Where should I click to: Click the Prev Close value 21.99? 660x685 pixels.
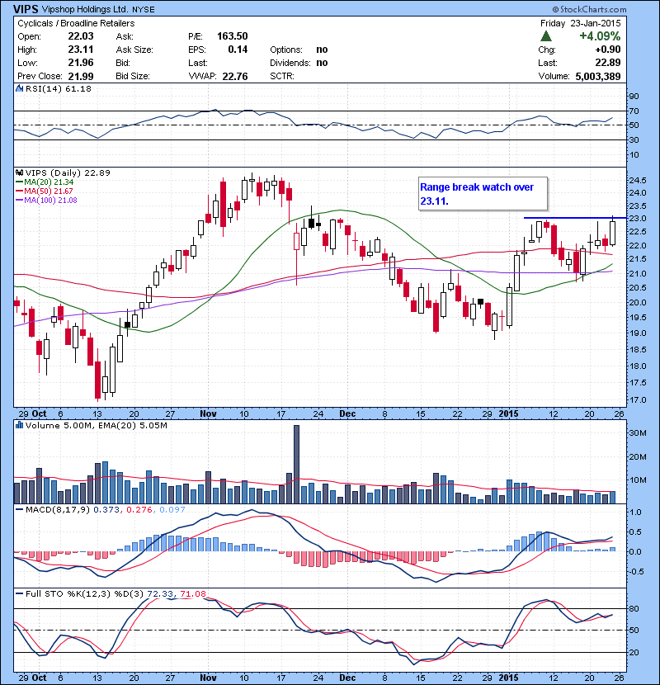tap(81, 77)
